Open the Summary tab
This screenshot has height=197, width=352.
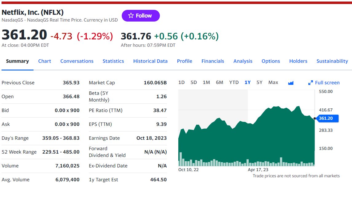pos(18,61)
